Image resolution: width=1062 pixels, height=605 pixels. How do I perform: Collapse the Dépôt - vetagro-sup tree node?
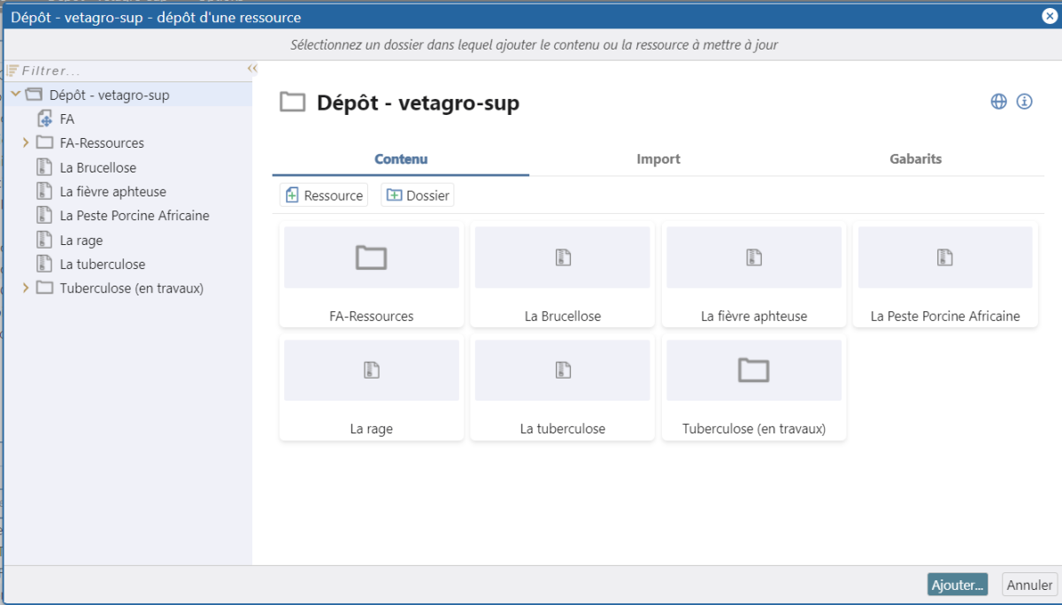pos(16,94)
